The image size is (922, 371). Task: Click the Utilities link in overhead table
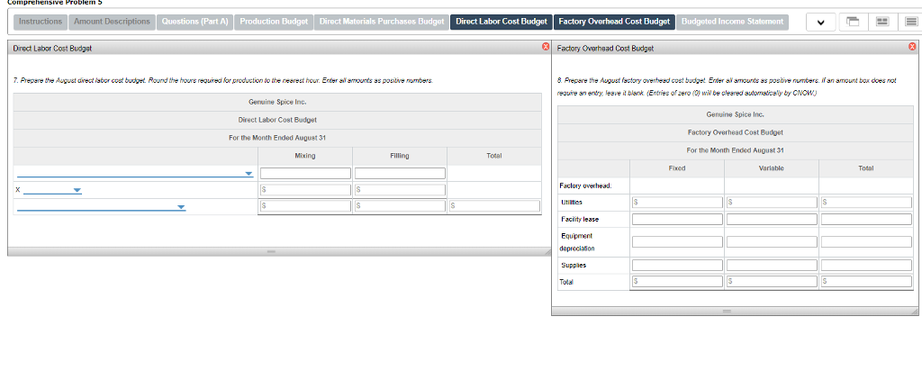[571, 202]
